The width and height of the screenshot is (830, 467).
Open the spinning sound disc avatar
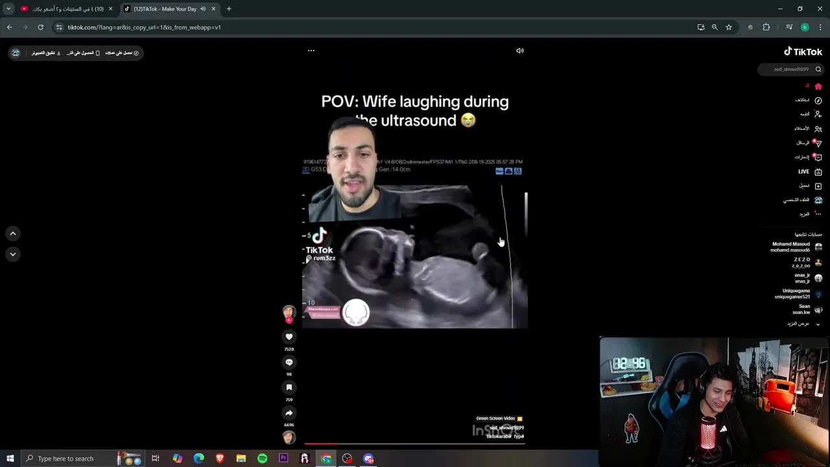(x=289, y=437)
